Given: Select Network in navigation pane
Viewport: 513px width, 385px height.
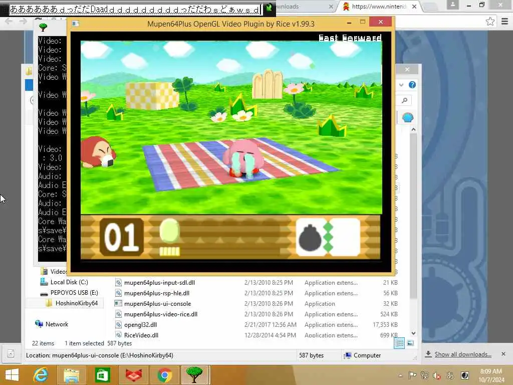Looking at the screenshot, I should tap(57, 324).
